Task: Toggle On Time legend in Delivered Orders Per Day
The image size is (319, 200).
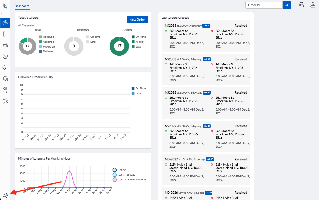Action: click(139, 88)
